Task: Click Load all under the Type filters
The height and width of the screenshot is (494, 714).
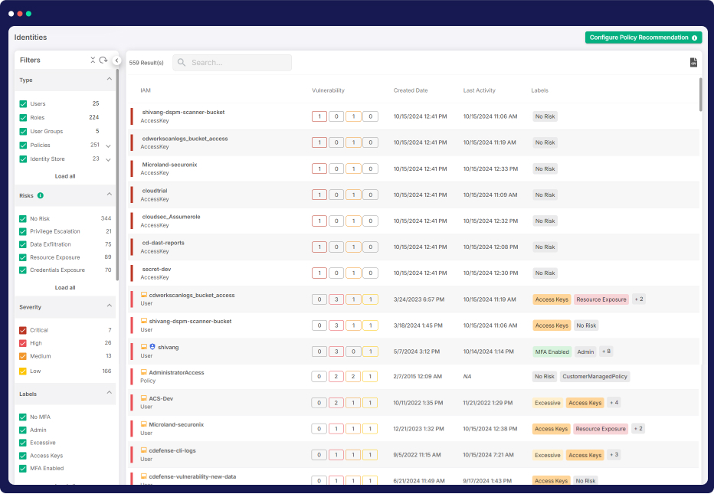Action: (65, 176)
